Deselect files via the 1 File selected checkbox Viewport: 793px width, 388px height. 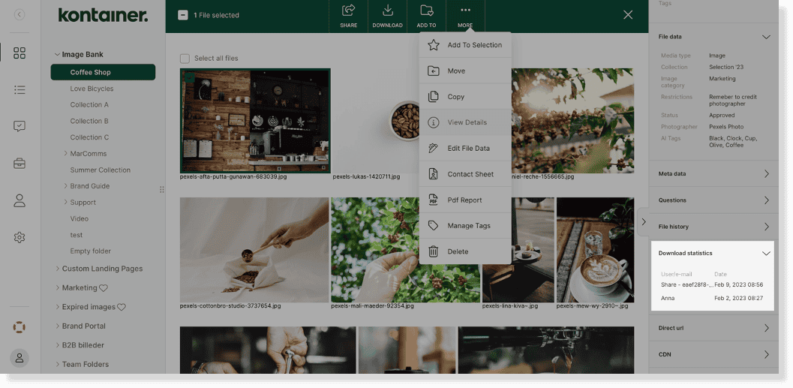183,15
